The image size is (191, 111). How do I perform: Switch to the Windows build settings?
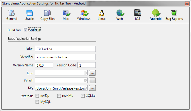[84, 15]
